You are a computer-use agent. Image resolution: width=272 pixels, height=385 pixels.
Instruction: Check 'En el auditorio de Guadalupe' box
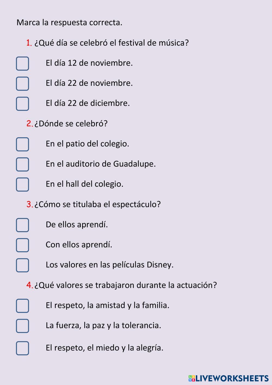click(x=22, y=164)
